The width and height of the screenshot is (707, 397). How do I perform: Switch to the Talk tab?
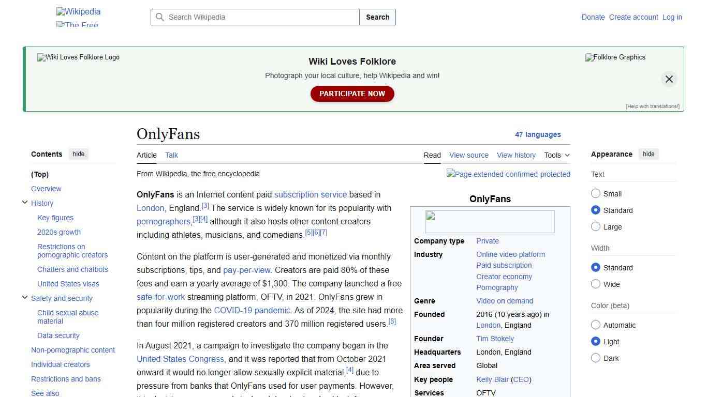pyautogui.click(x=171, y=155)
